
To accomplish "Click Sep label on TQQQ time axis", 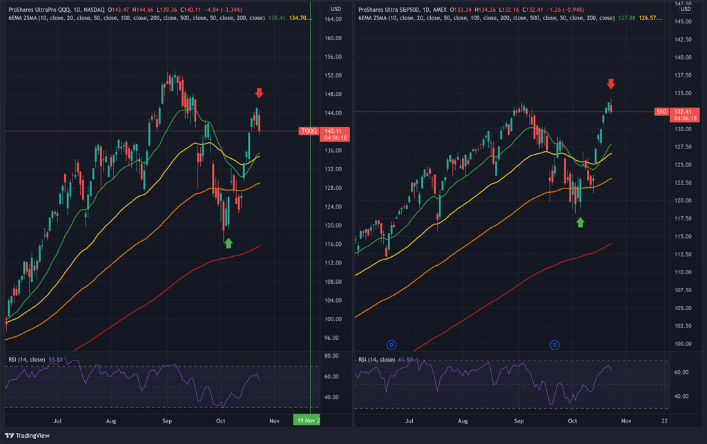I will point(167,421).
